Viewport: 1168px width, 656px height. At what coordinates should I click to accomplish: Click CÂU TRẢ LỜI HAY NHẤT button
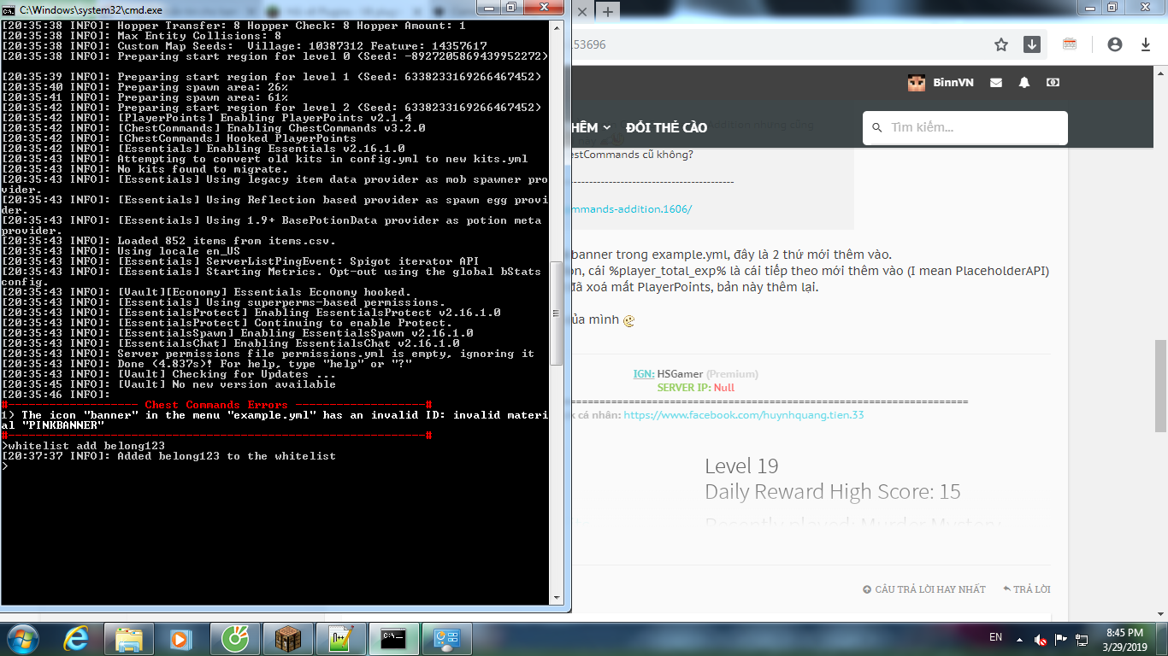tap(923, 589)
